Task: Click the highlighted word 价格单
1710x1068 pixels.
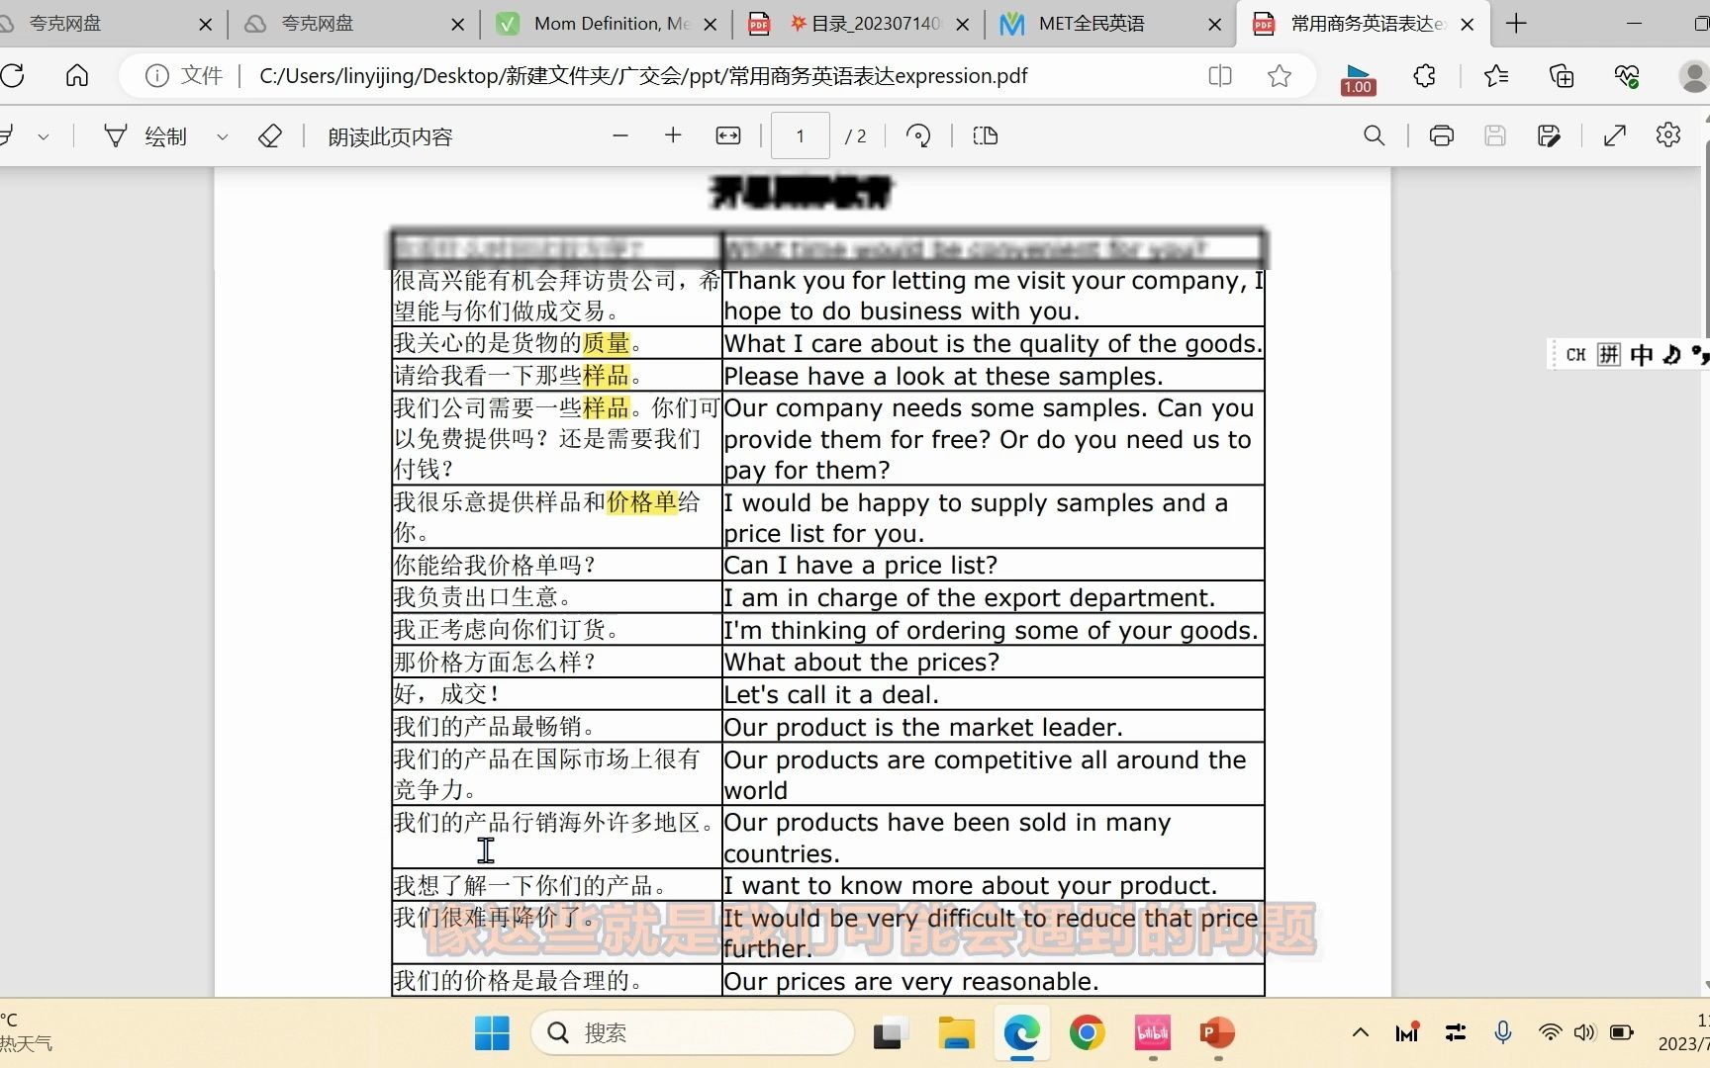Action: tap(642, 502)
